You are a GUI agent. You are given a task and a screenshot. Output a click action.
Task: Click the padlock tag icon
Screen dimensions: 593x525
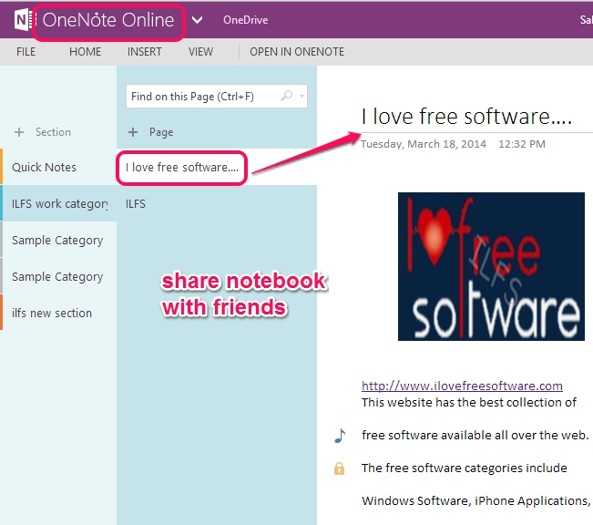(339, 468)
